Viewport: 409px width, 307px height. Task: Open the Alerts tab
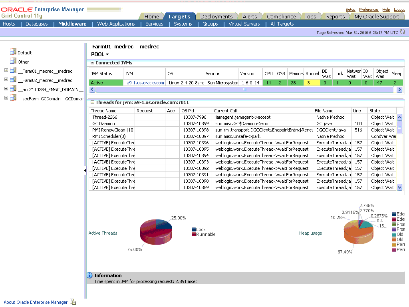click(250, 16)
